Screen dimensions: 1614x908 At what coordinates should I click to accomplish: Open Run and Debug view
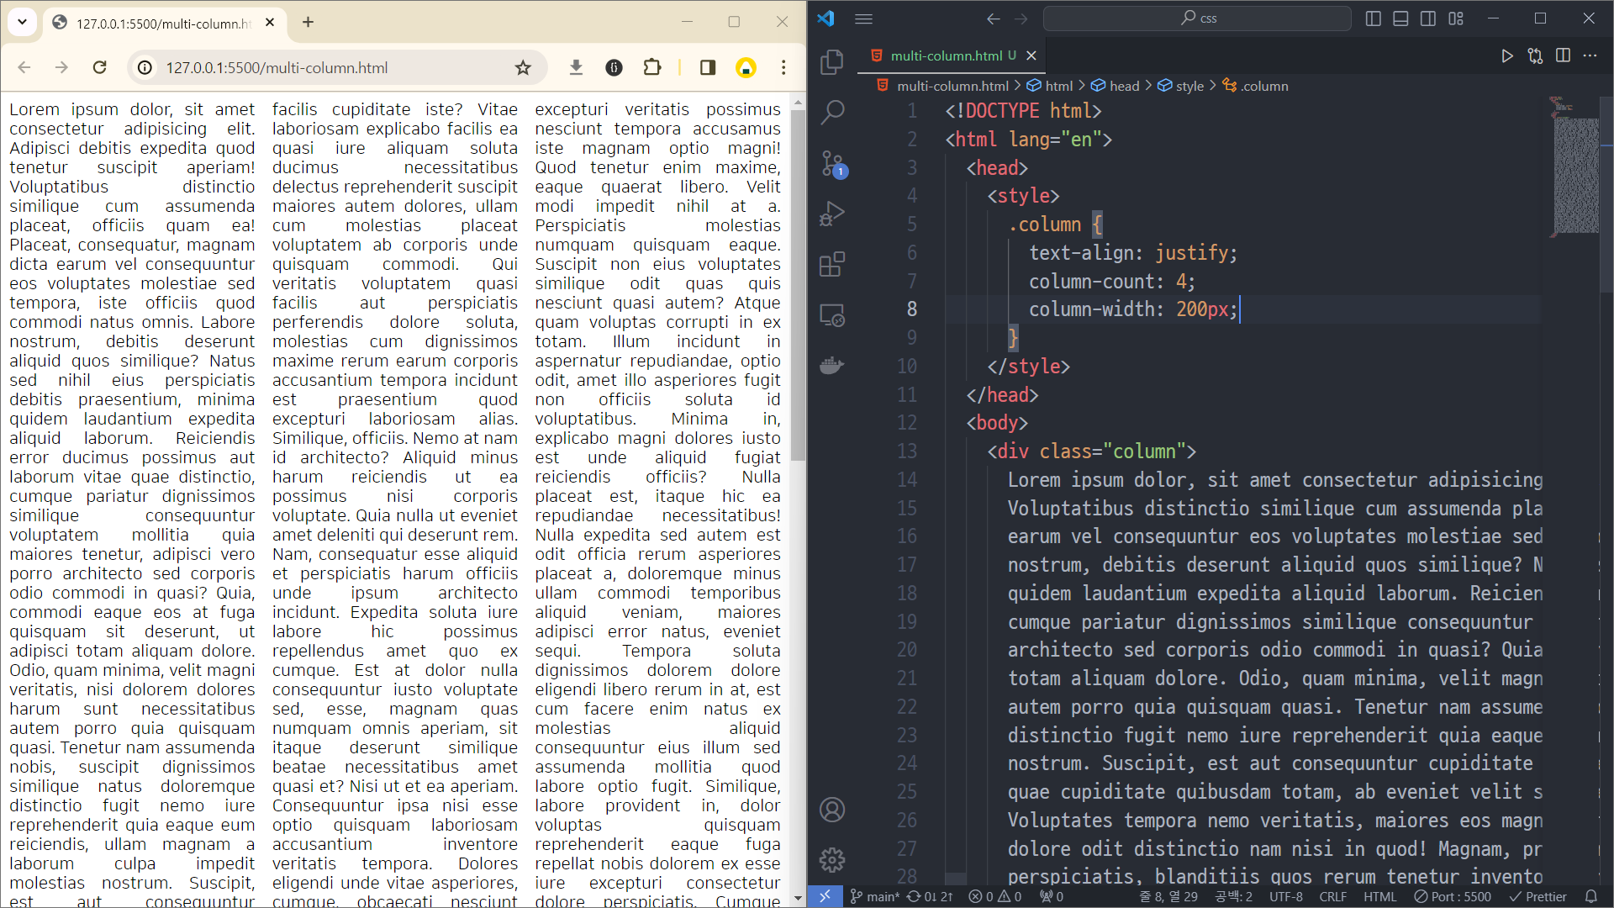pyautogui.click(x=831, y=214)
